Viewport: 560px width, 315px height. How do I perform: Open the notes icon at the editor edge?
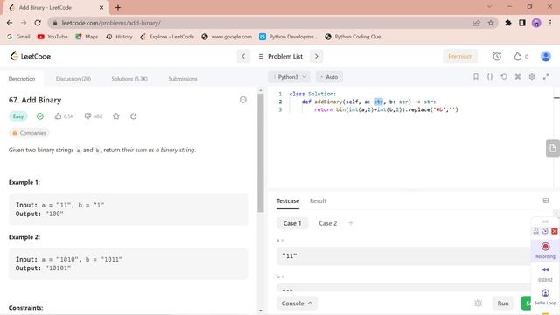coord(552,148)
